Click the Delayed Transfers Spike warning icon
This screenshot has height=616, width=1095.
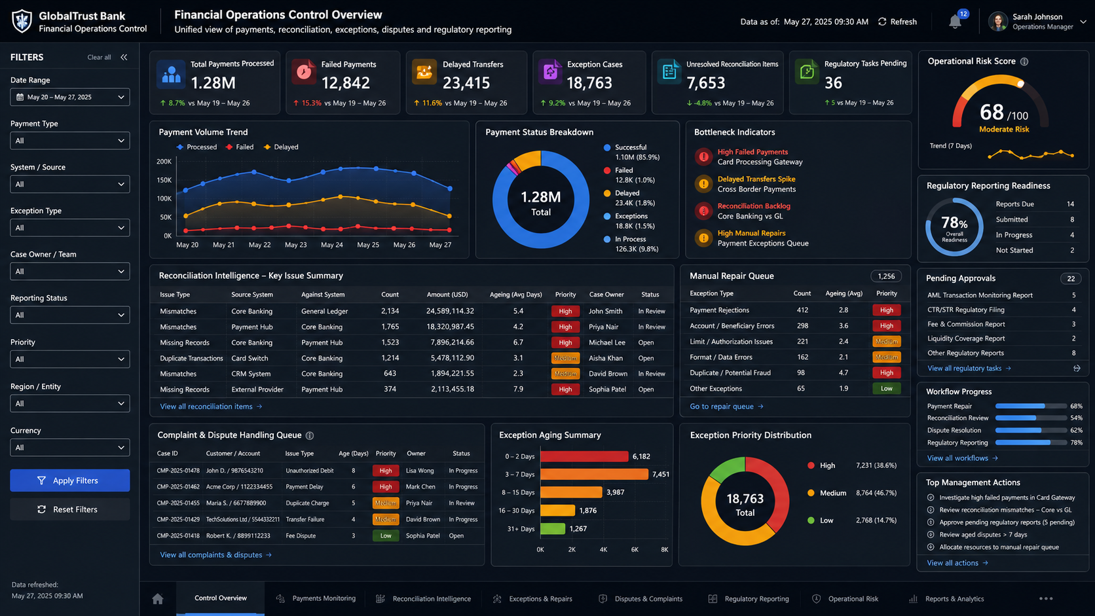pos(703,184)
